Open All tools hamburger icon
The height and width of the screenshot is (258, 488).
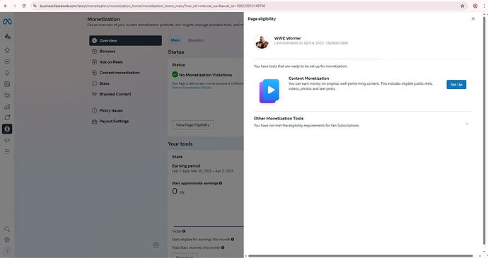point(7,151)
